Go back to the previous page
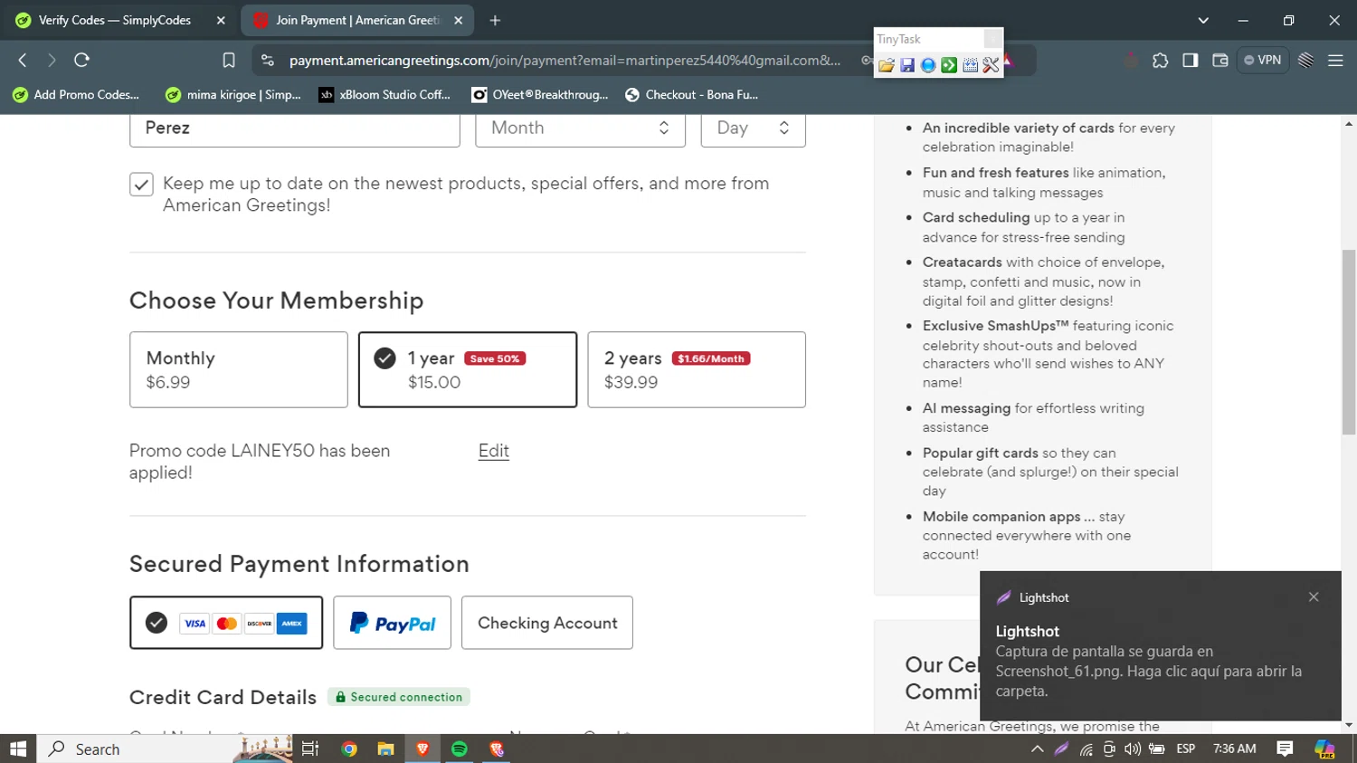 click(x=23, y=60)
